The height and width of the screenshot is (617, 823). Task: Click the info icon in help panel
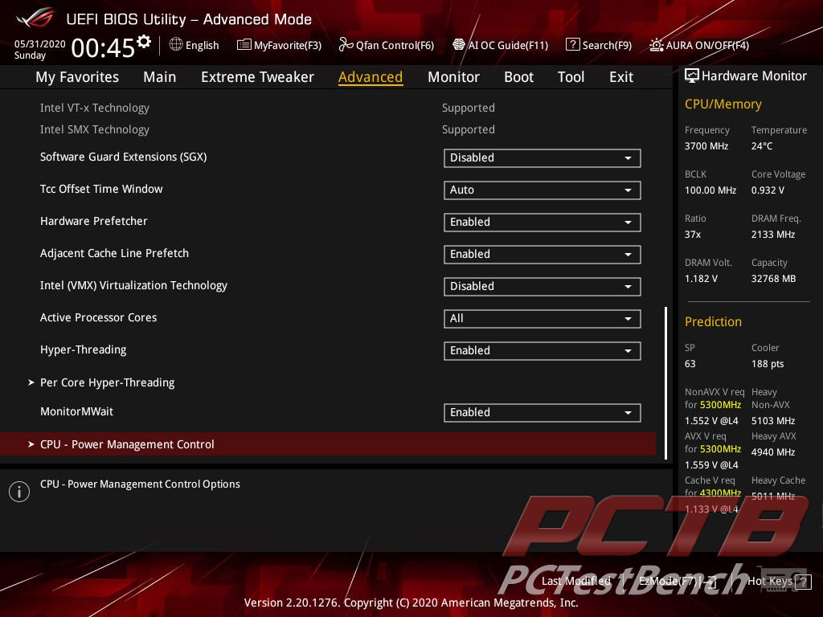tap(19, 492)
